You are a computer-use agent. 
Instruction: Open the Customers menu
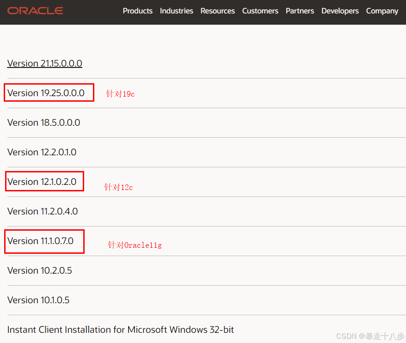(x=260, y=11)
